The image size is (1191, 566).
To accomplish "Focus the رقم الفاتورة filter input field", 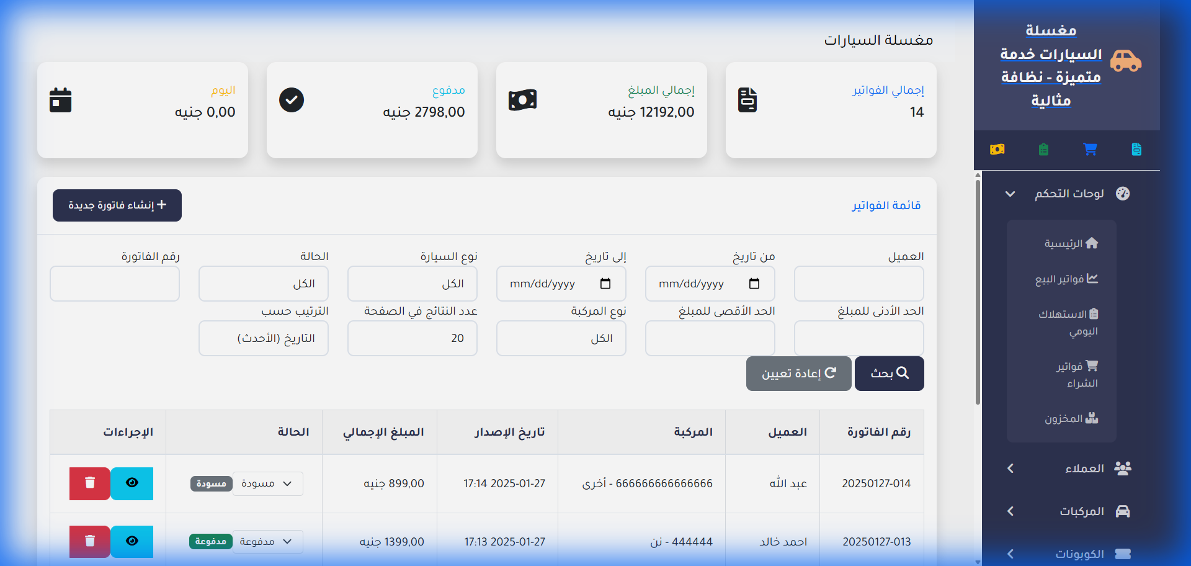I will click(x=115, y=284).
